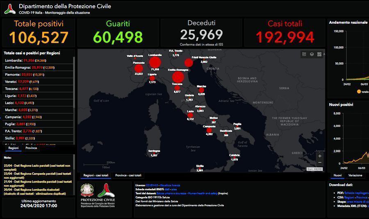This screenshot has height=219, width=369.
Task: Open the basemap gallery icon
Action: [319, 54]
